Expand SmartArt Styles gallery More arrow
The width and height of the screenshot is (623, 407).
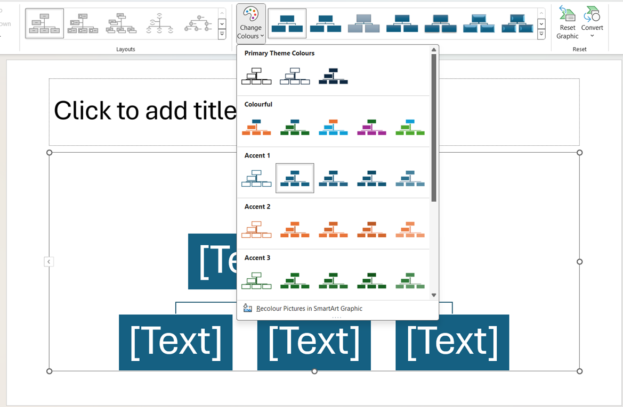(541, 35)
